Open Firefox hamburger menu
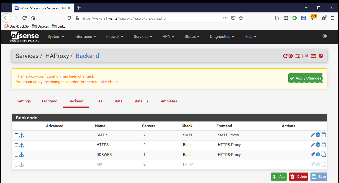Screen dimensions: 339x183 pos(333,18)
